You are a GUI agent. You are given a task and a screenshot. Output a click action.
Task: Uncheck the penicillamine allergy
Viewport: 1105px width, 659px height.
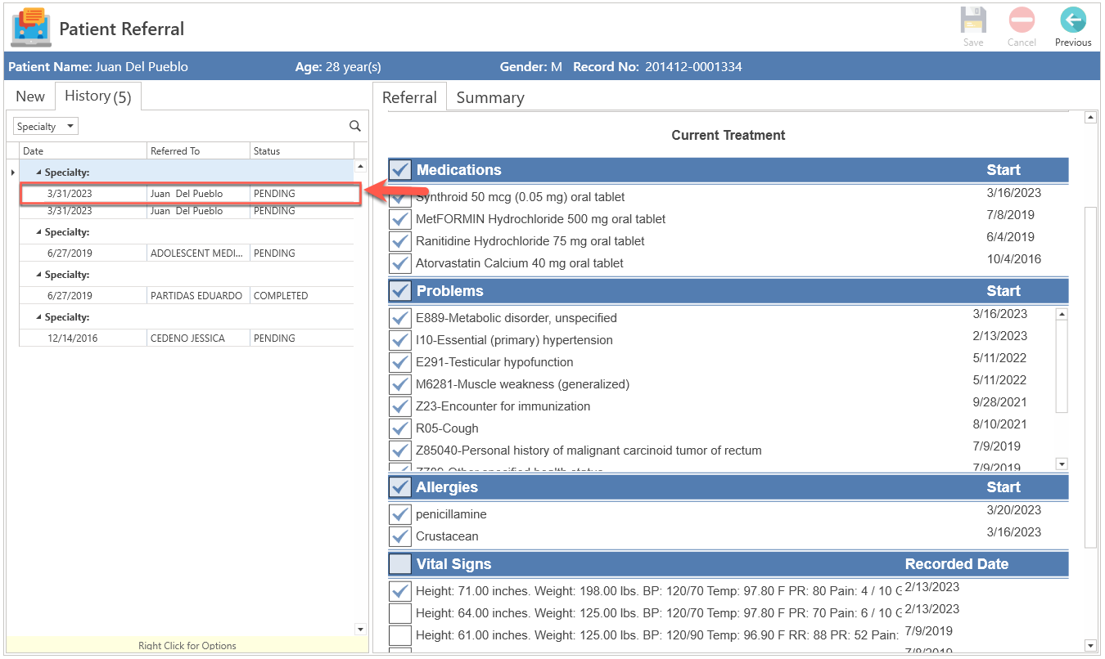click(400, 514)
